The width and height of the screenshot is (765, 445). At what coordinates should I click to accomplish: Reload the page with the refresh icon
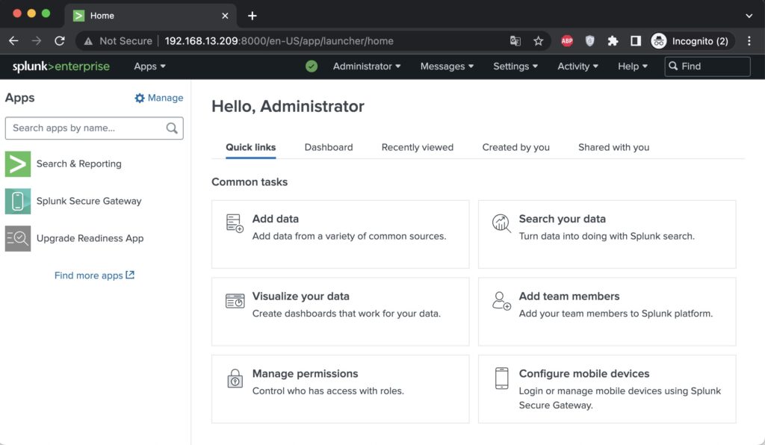pyautogui.click(x=60, y=41)
